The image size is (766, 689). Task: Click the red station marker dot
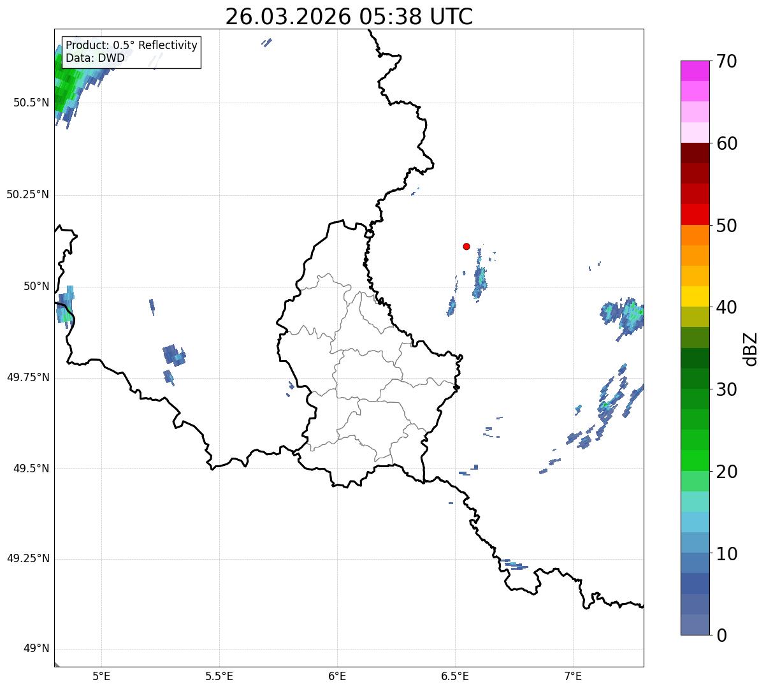point(466,247)
